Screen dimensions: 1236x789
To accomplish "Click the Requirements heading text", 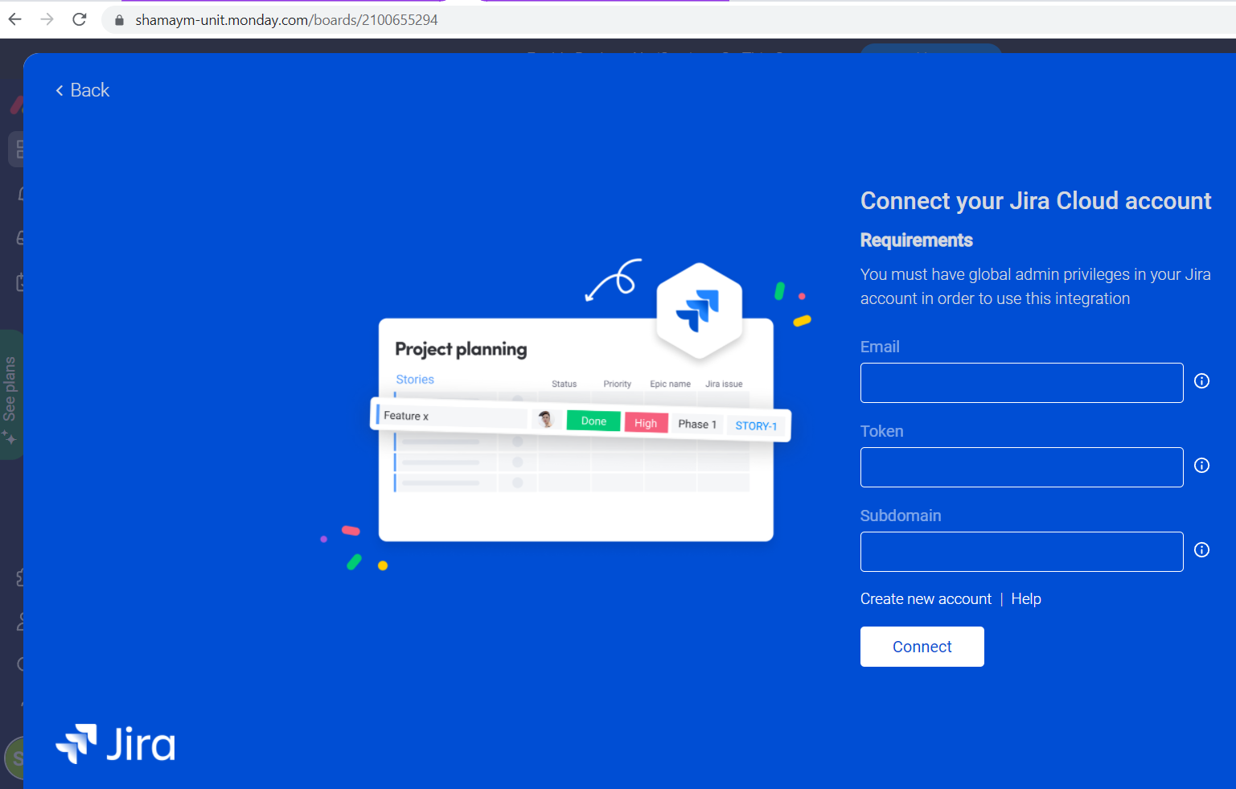I will 917,240.
